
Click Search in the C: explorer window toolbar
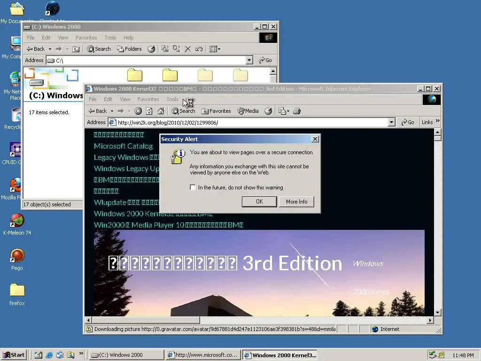pos(99,49)
